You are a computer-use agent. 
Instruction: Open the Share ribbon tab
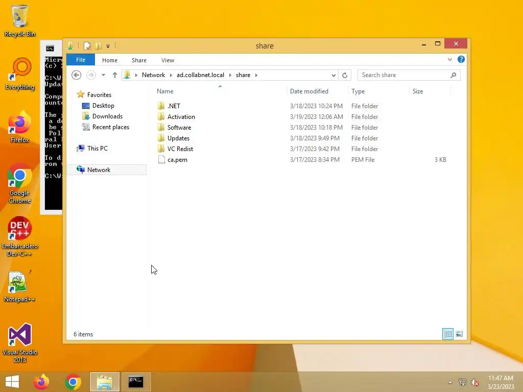pyautogui.click(x=139, y=60)
